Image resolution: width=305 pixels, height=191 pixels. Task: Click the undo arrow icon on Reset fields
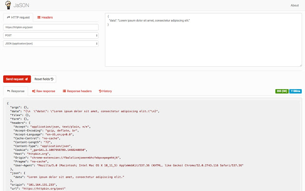click(x=52, y=79)
